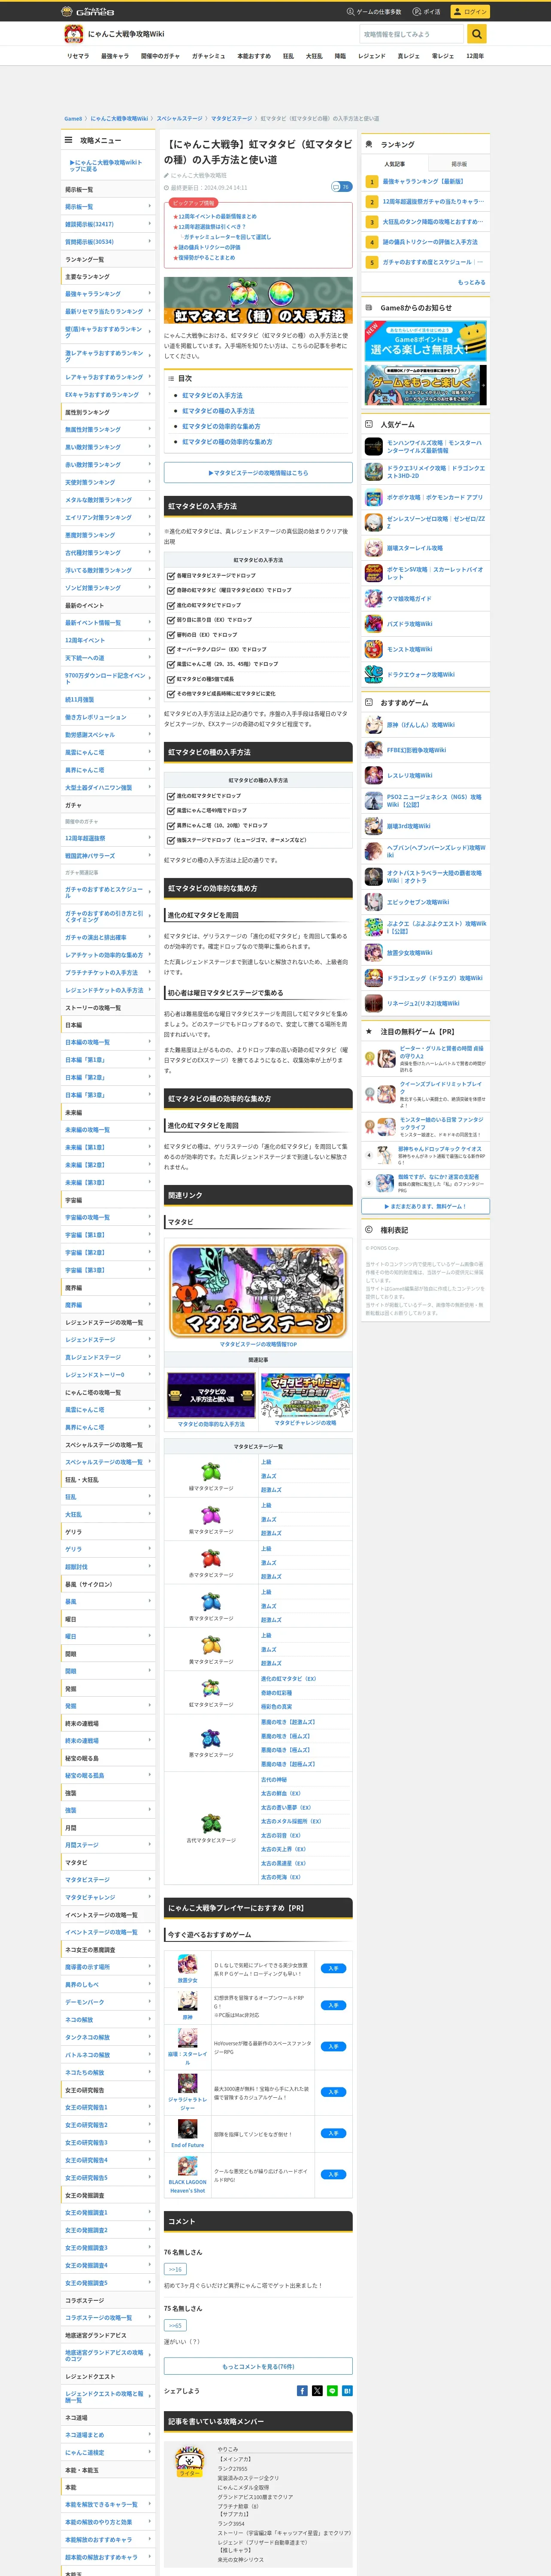Click the yellow ログイン button

tap(470, 11)
